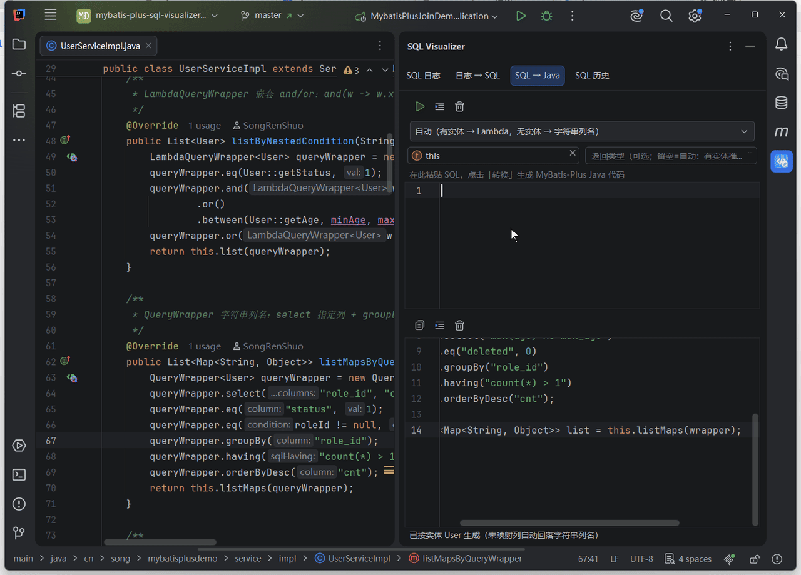This screenshot has height=575, width=801.
Task: Open IDE settings gear
Action: click(695, 16)
